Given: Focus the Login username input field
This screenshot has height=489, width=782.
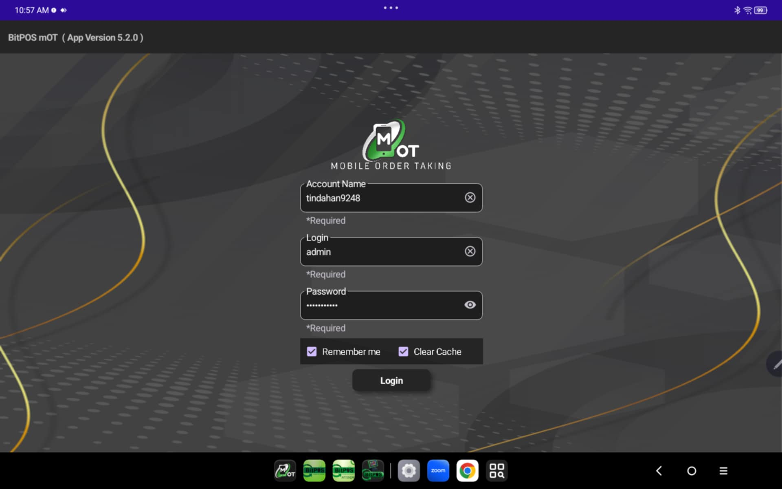Looking at the screenshot, I should click(x=391, y=251).
